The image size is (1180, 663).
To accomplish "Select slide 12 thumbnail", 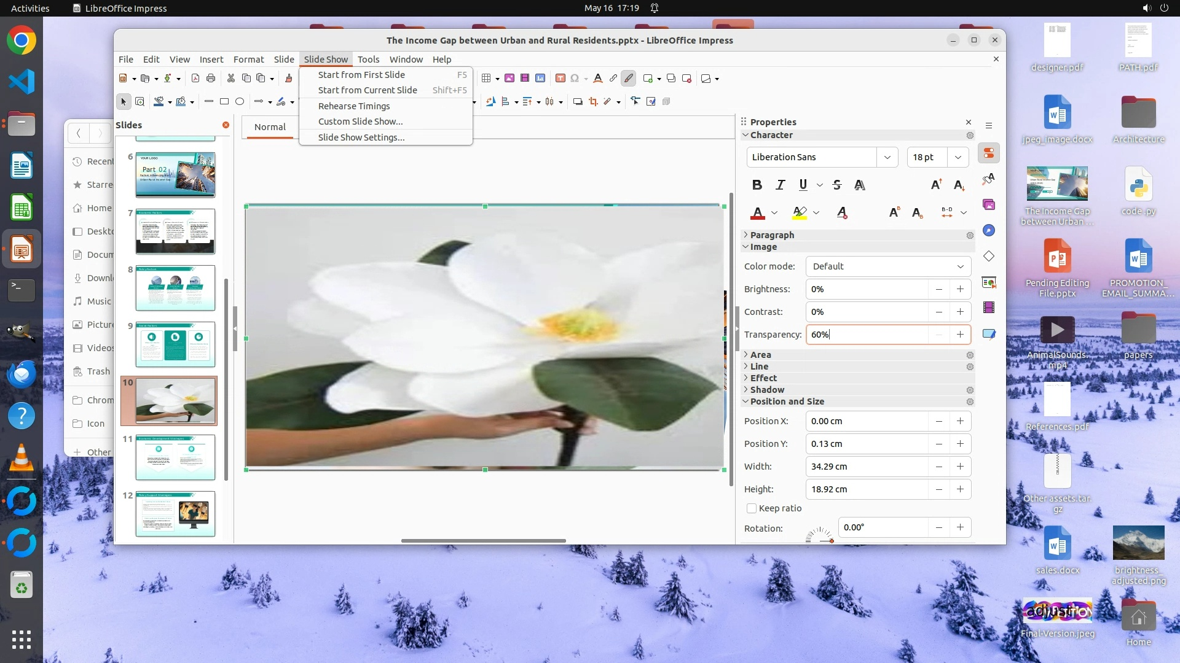I will pyautogui.click(x=175, y=514).
